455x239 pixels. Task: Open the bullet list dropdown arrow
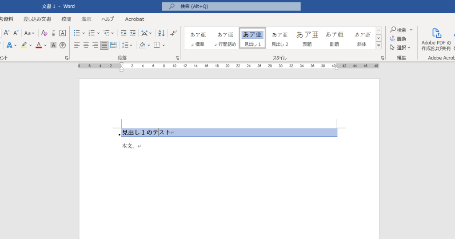(x=83, y=33)
